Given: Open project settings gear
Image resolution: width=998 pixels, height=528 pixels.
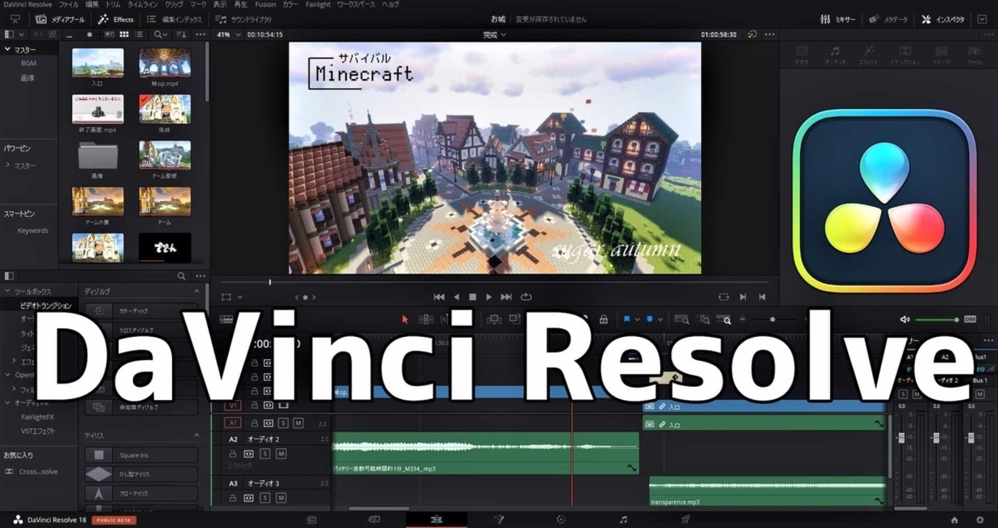Looking at the screenshot, I should point(980,520).
